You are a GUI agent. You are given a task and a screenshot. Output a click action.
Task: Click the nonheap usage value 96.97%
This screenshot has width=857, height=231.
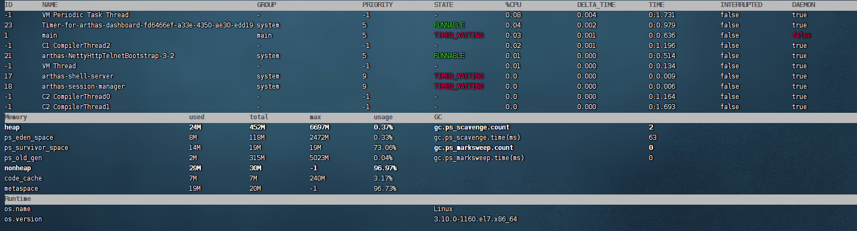click(385, 168)
